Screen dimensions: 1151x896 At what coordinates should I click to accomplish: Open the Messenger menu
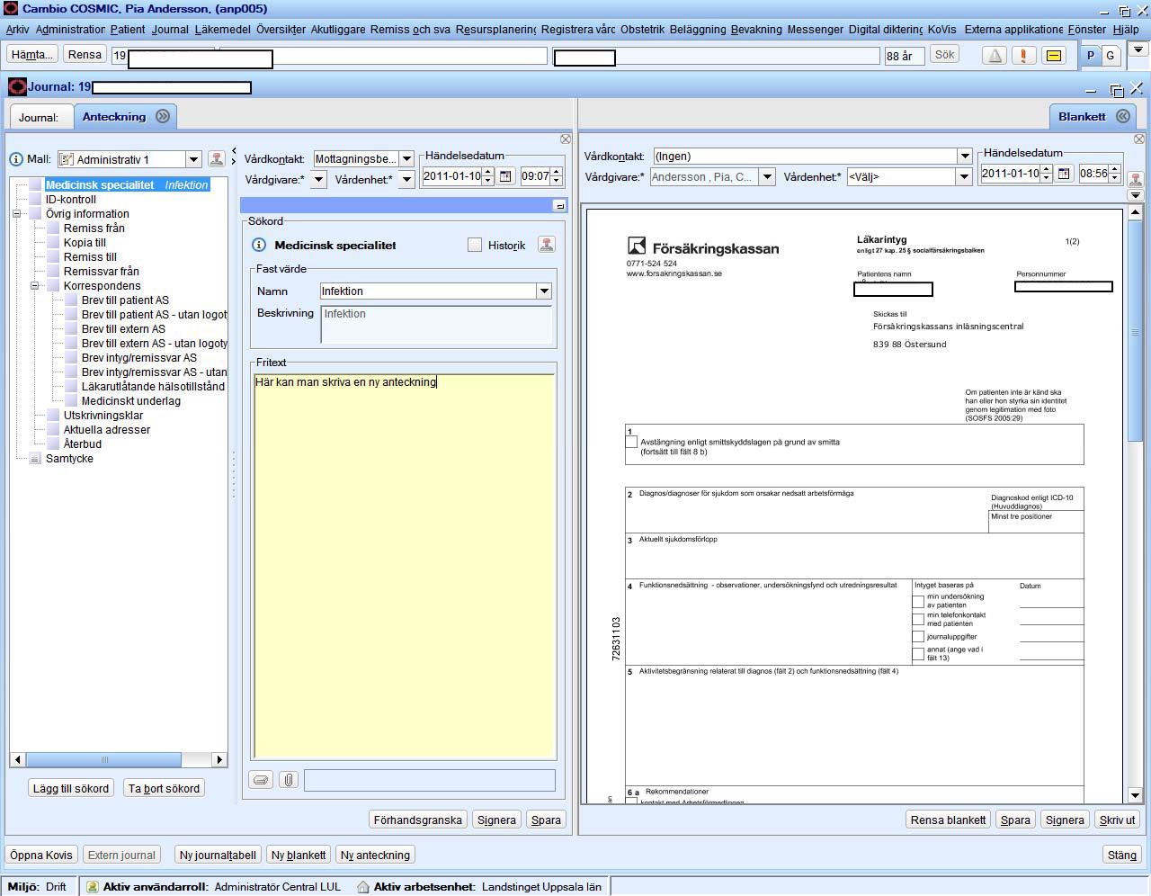pyautogui.click(x=816, y=29)
